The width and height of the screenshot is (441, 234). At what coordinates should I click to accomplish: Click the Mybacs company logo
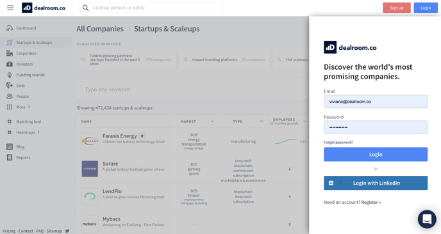point(90,224)
